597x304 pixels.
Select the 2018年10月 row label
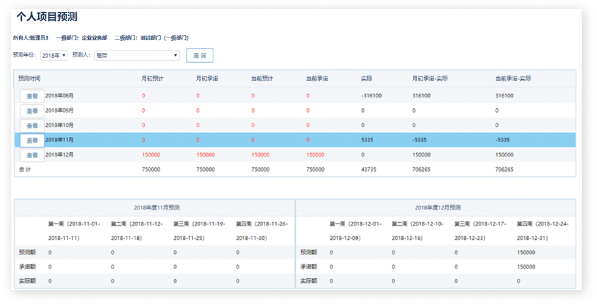pos(59,125)
